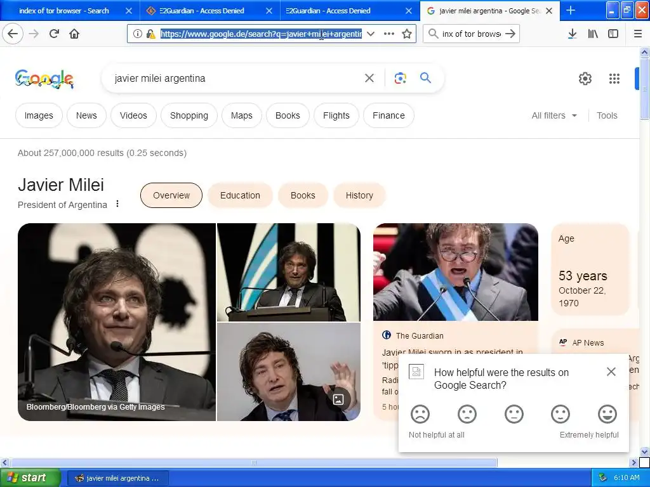Open the image gallery icon on photos
This screenshot has width=650, height=487.
click(338, 399)
